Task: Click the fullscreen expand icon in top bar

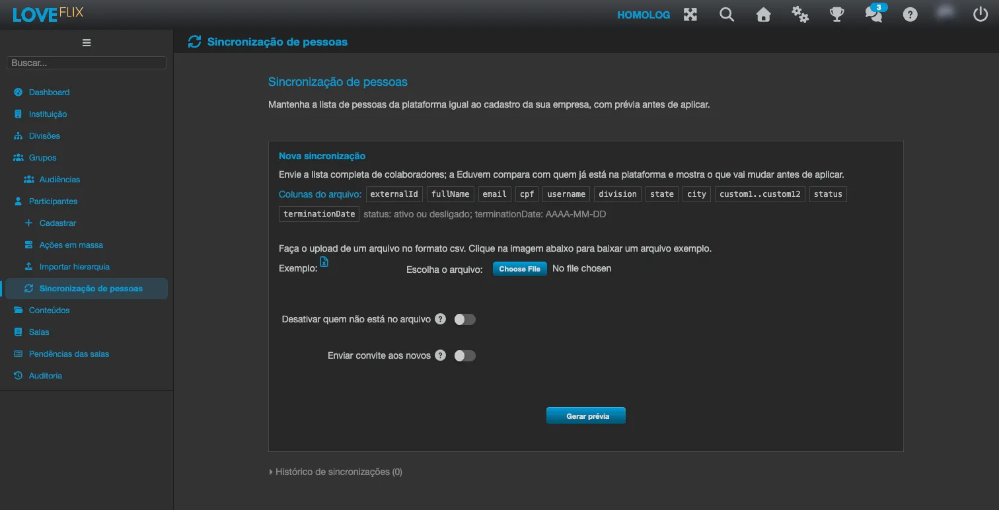Action: tap(690, 15)
